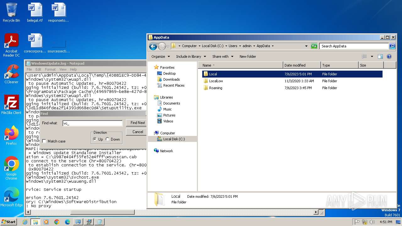Open FileZilla Client desktop shortcut

(11, 105)
